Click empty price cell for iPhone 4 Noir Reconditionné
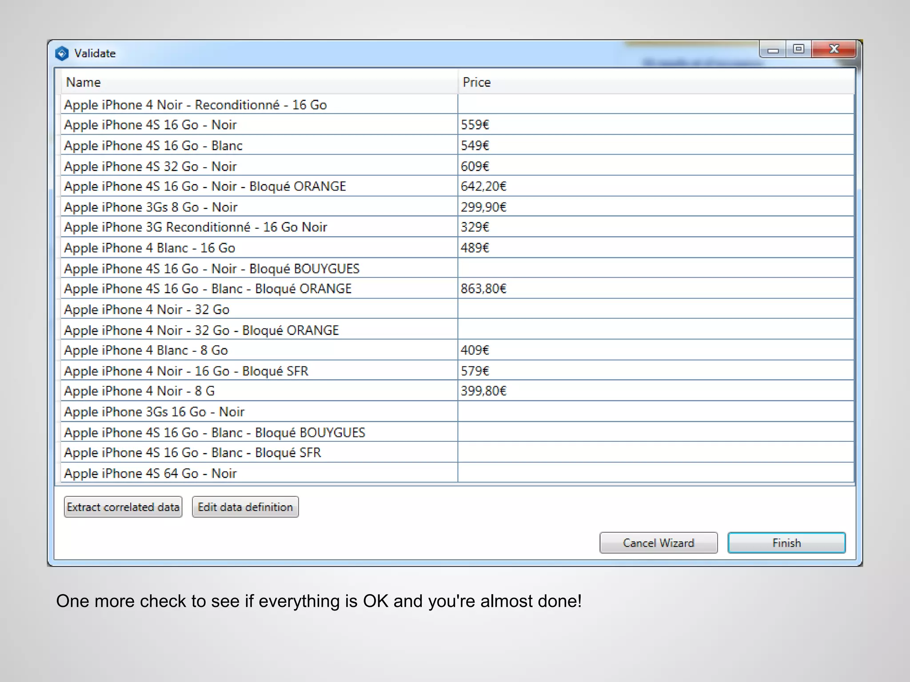 [x=655, y=105]
